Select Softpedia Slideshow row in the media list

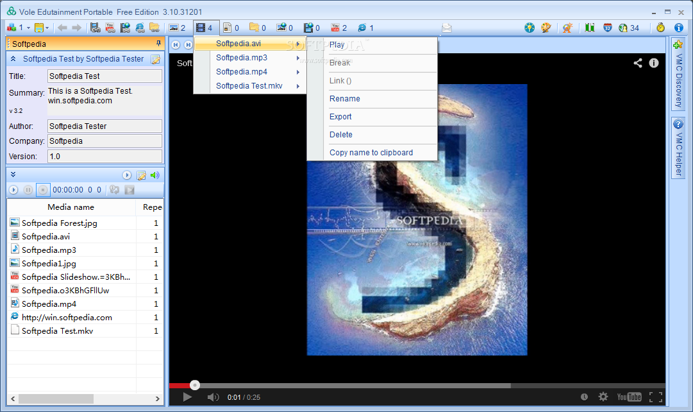point(85,277)
